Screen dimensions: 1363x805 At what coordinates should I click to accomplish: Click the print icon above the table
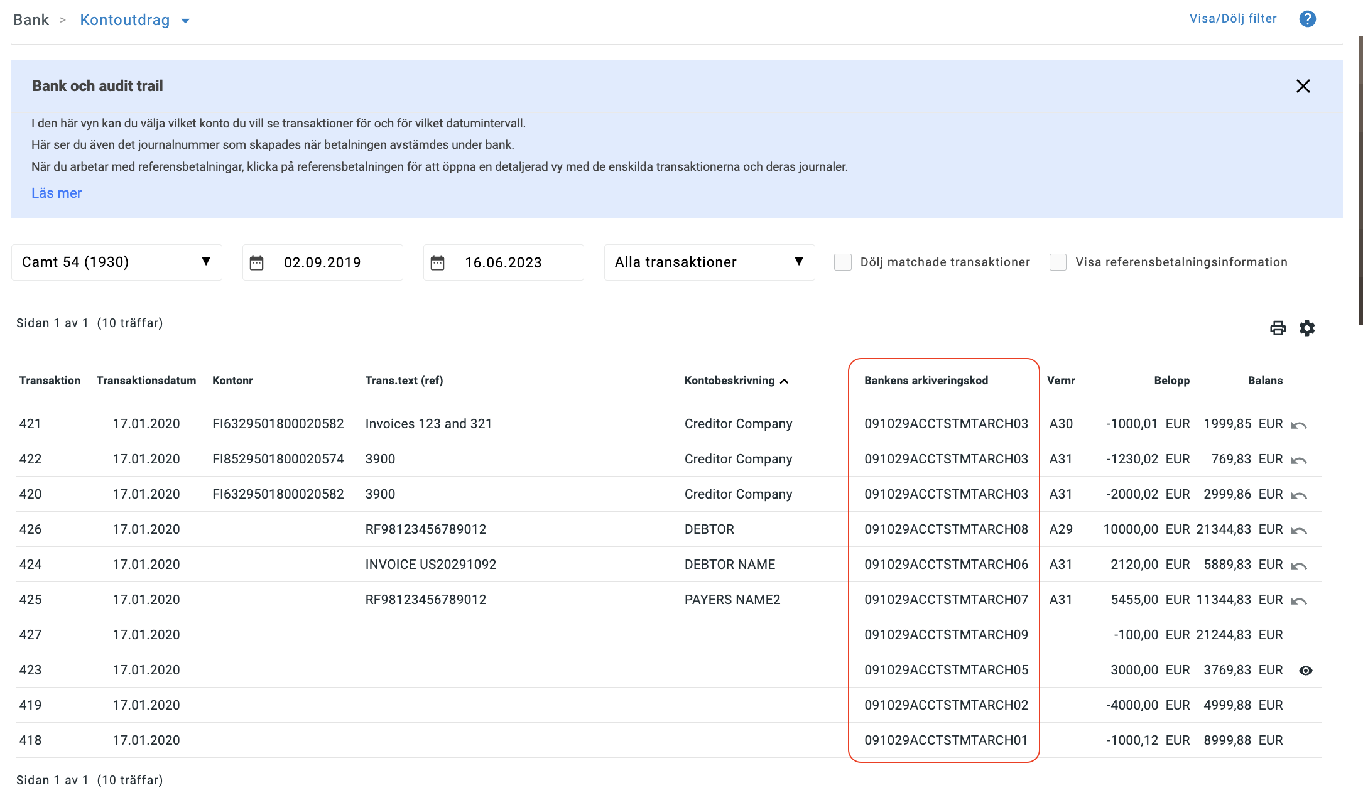tap(1278, 327)
